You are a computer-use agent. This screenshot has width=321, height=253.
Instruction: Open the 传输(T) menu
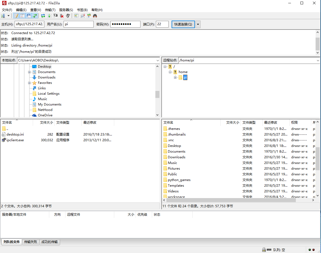tap(50, 10)
